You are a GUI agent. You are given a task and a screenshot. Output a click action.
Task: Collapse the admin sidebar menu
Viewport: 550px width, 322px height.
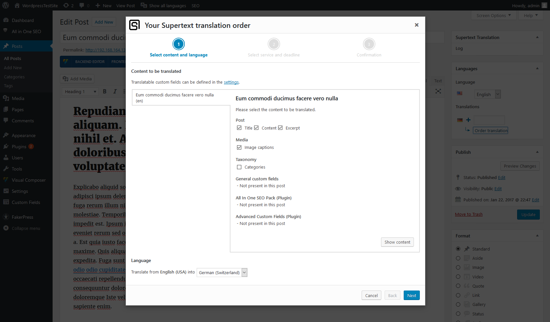click(x=26, y=228)
